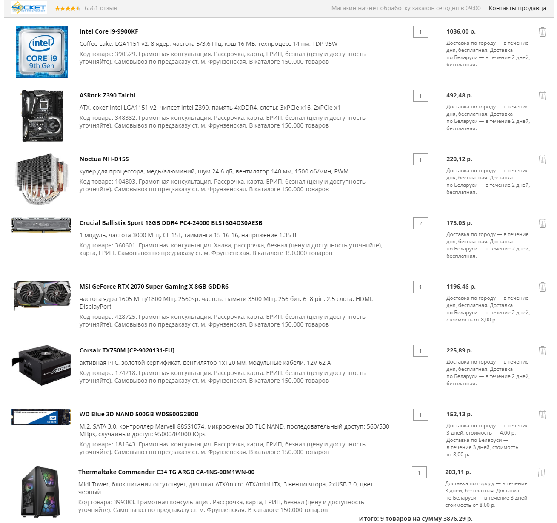Click the Coffee Lake LGA1151 specification line
Image resolution: width=557 pixels, height=523 pixels.
(209, 44)
